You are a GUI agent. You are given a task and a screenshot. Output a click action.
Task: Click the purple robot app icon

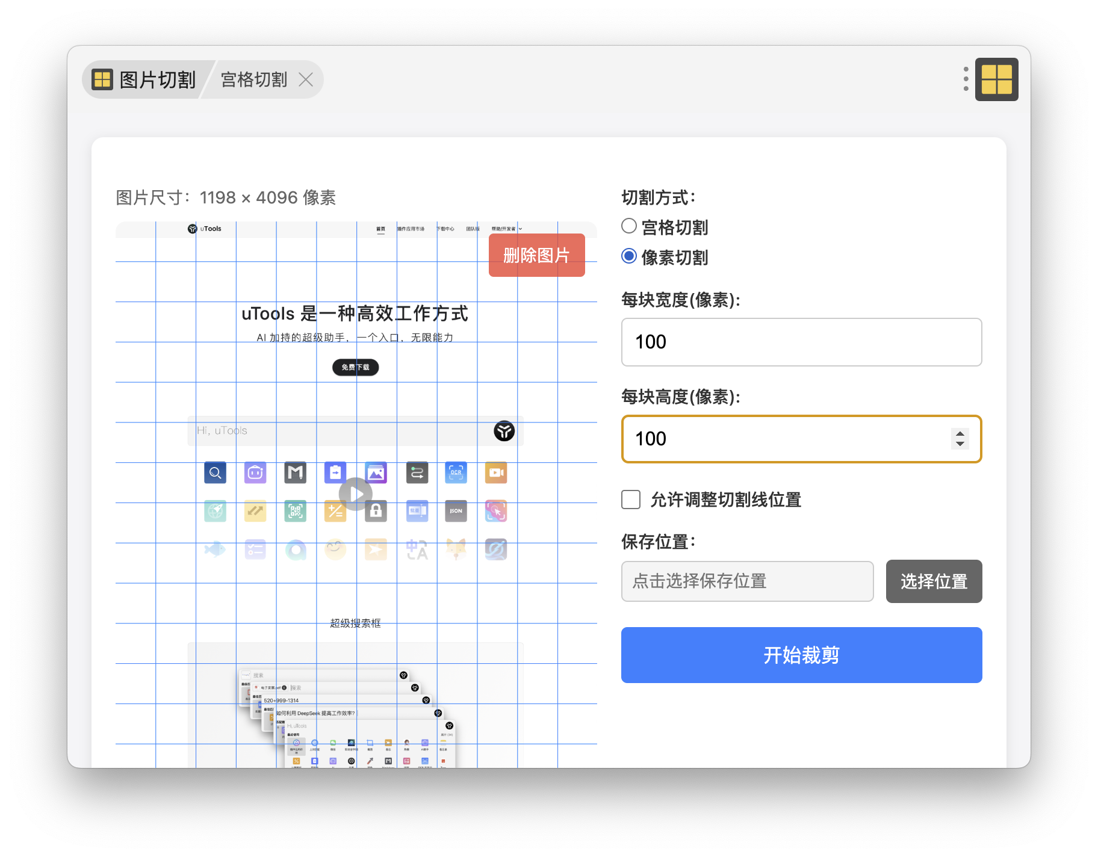click(255, 473)
